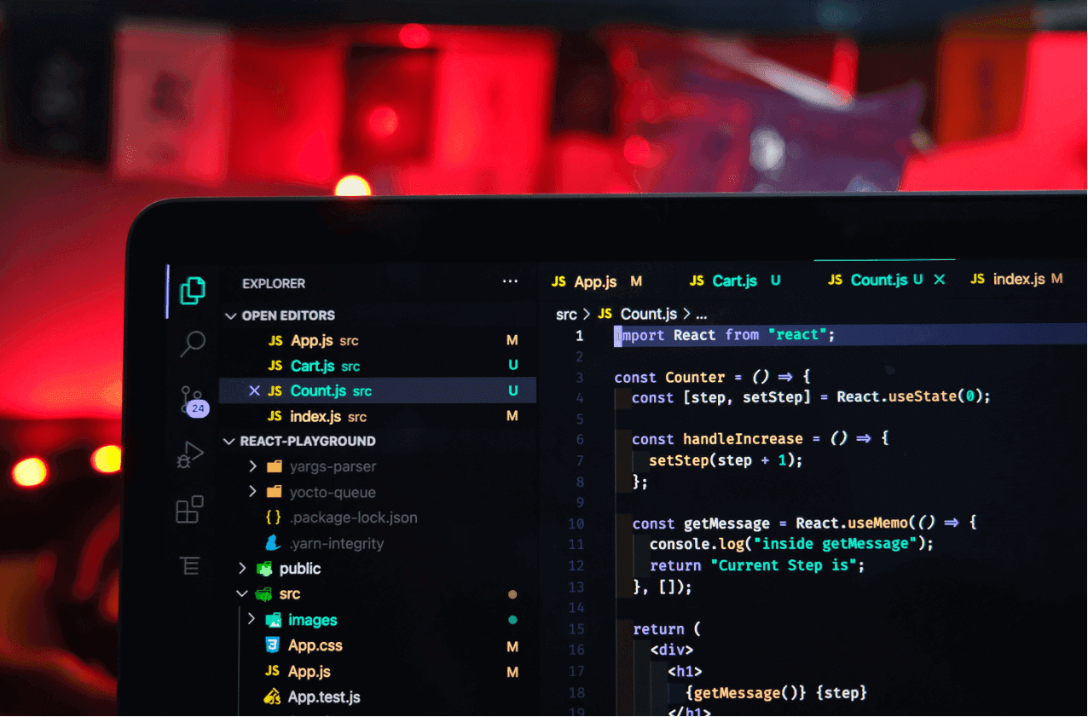Switch to the index.js editor tab
Viewport: 1088px width, 717px height.
[x=1017, y=279]
